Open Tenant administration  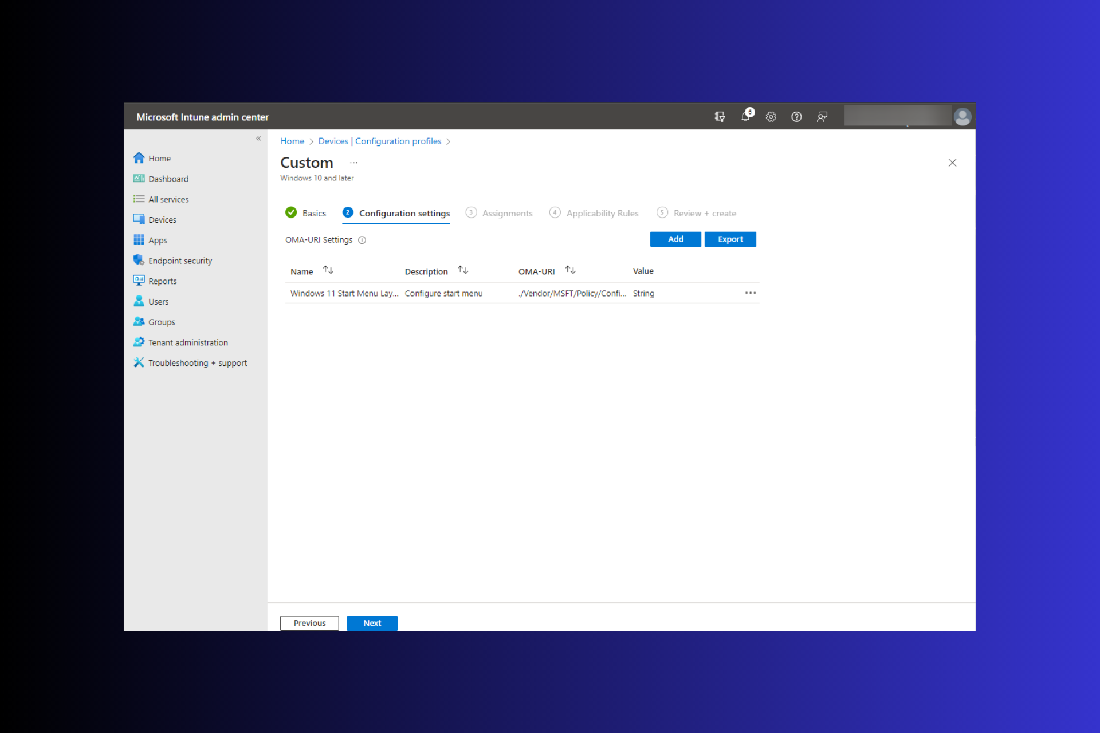pyautogui.click(x=187, y=342)
